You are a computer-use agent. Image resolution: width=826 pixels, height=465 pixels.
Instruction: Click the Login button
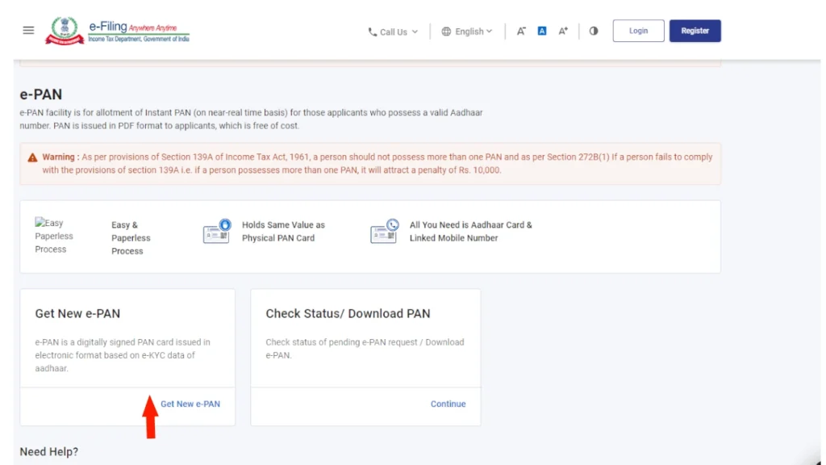(x=639, y=31)
